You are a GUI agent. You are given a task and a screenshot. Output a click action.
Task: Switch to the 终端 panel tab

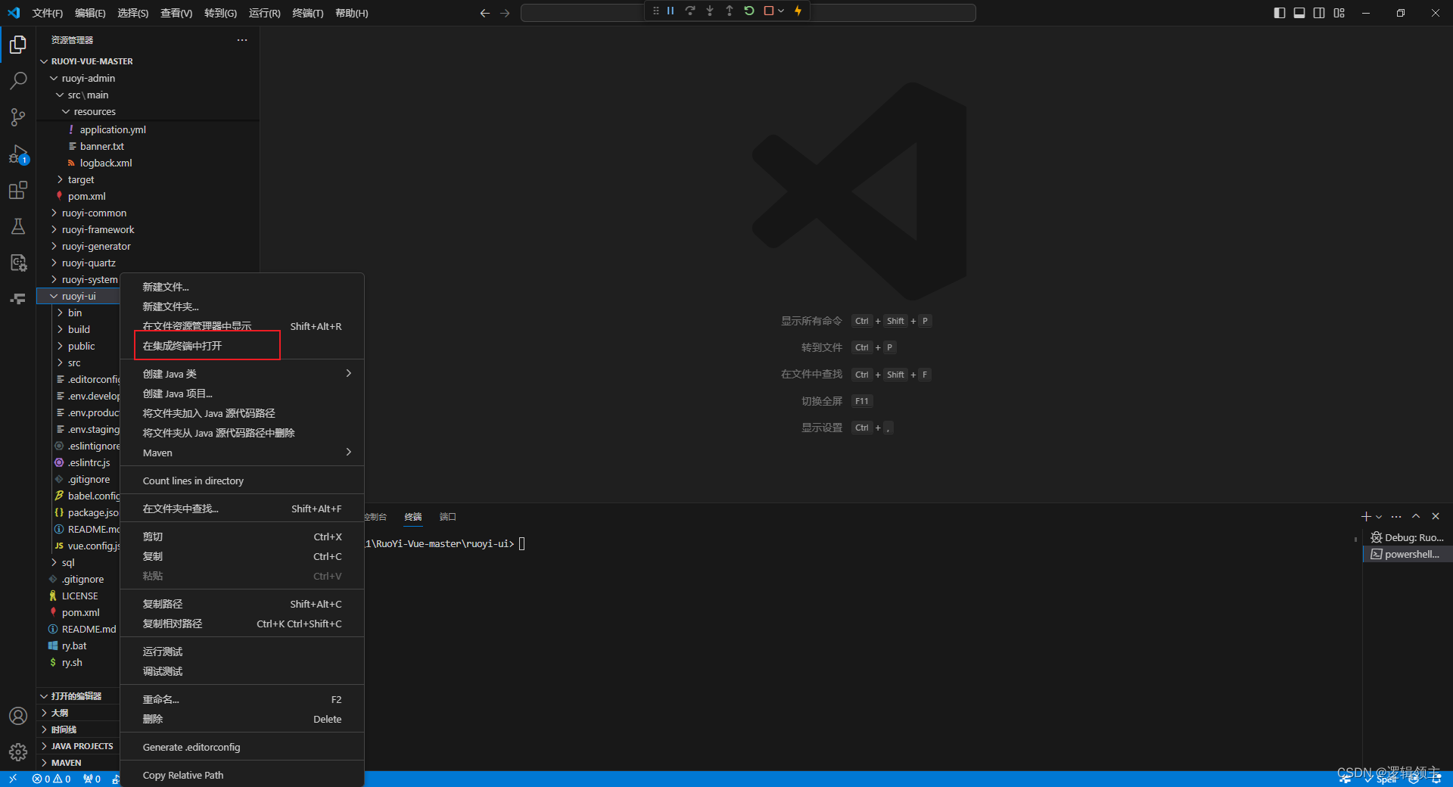tap(413, 517)
